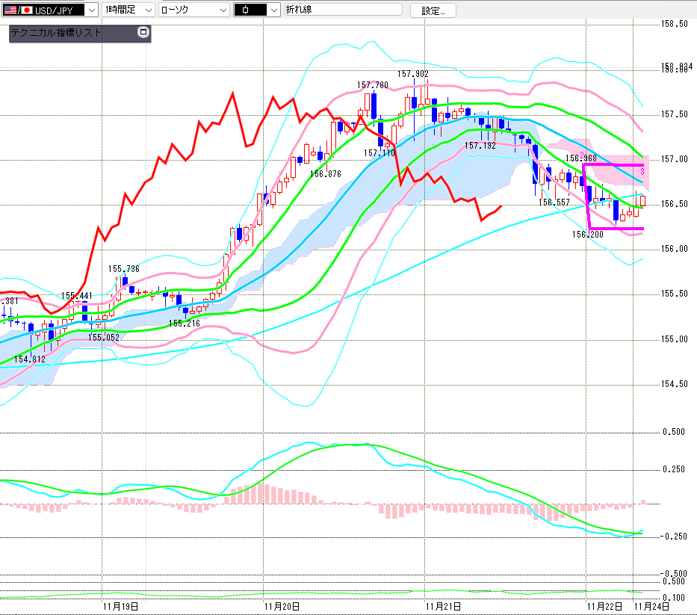697x615 pixels.
Task: Select the 11月21日 date on time axis
Action: pyautogui.click(x=442, y=606)
